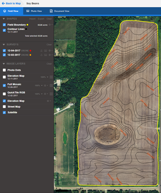Viewport: 161px width, 193px height.
Task: Click grid icon for Elevation Map 12-11-2017
Action: tap(51, 77)
